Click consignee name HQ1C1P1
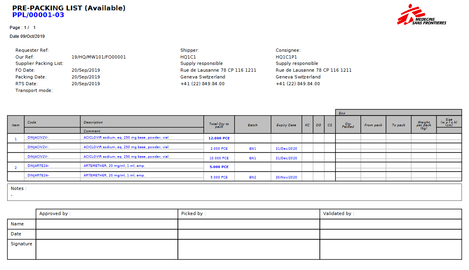This screenshot has height=270, width=469. pos(286,57)
